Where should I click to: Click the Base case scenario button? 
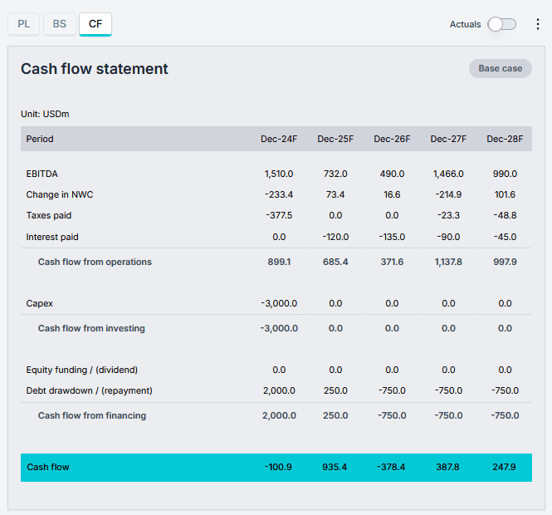tap(501, 68)
